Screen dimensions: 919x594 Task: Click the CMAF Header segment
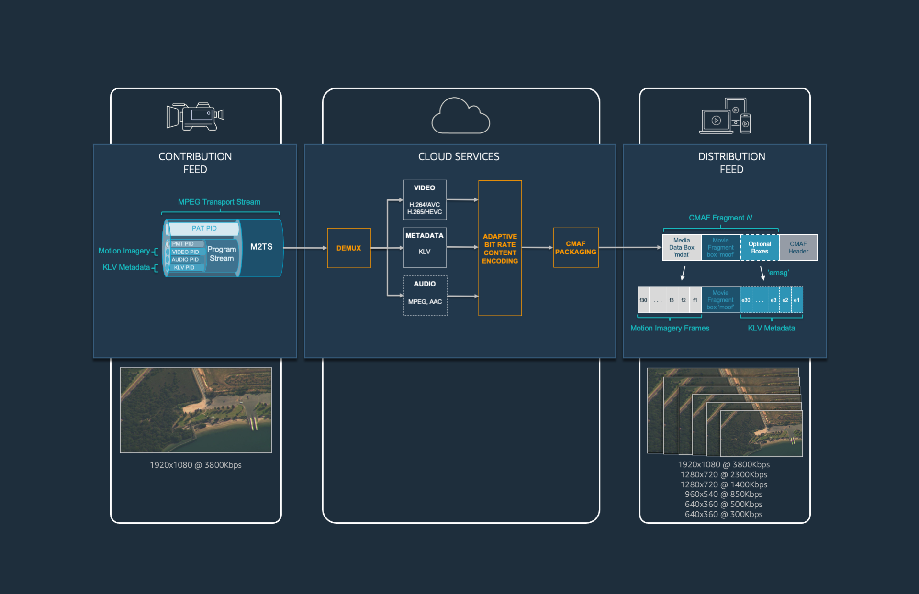(798, 247)
